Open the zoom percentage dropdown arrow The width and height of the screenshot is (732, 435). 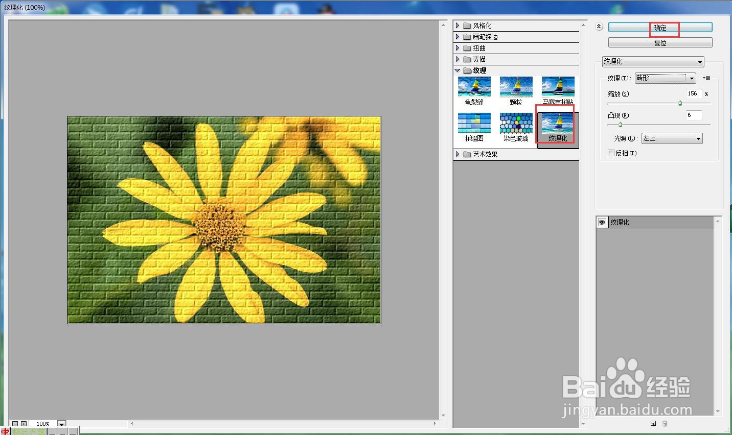click(62, 424)
